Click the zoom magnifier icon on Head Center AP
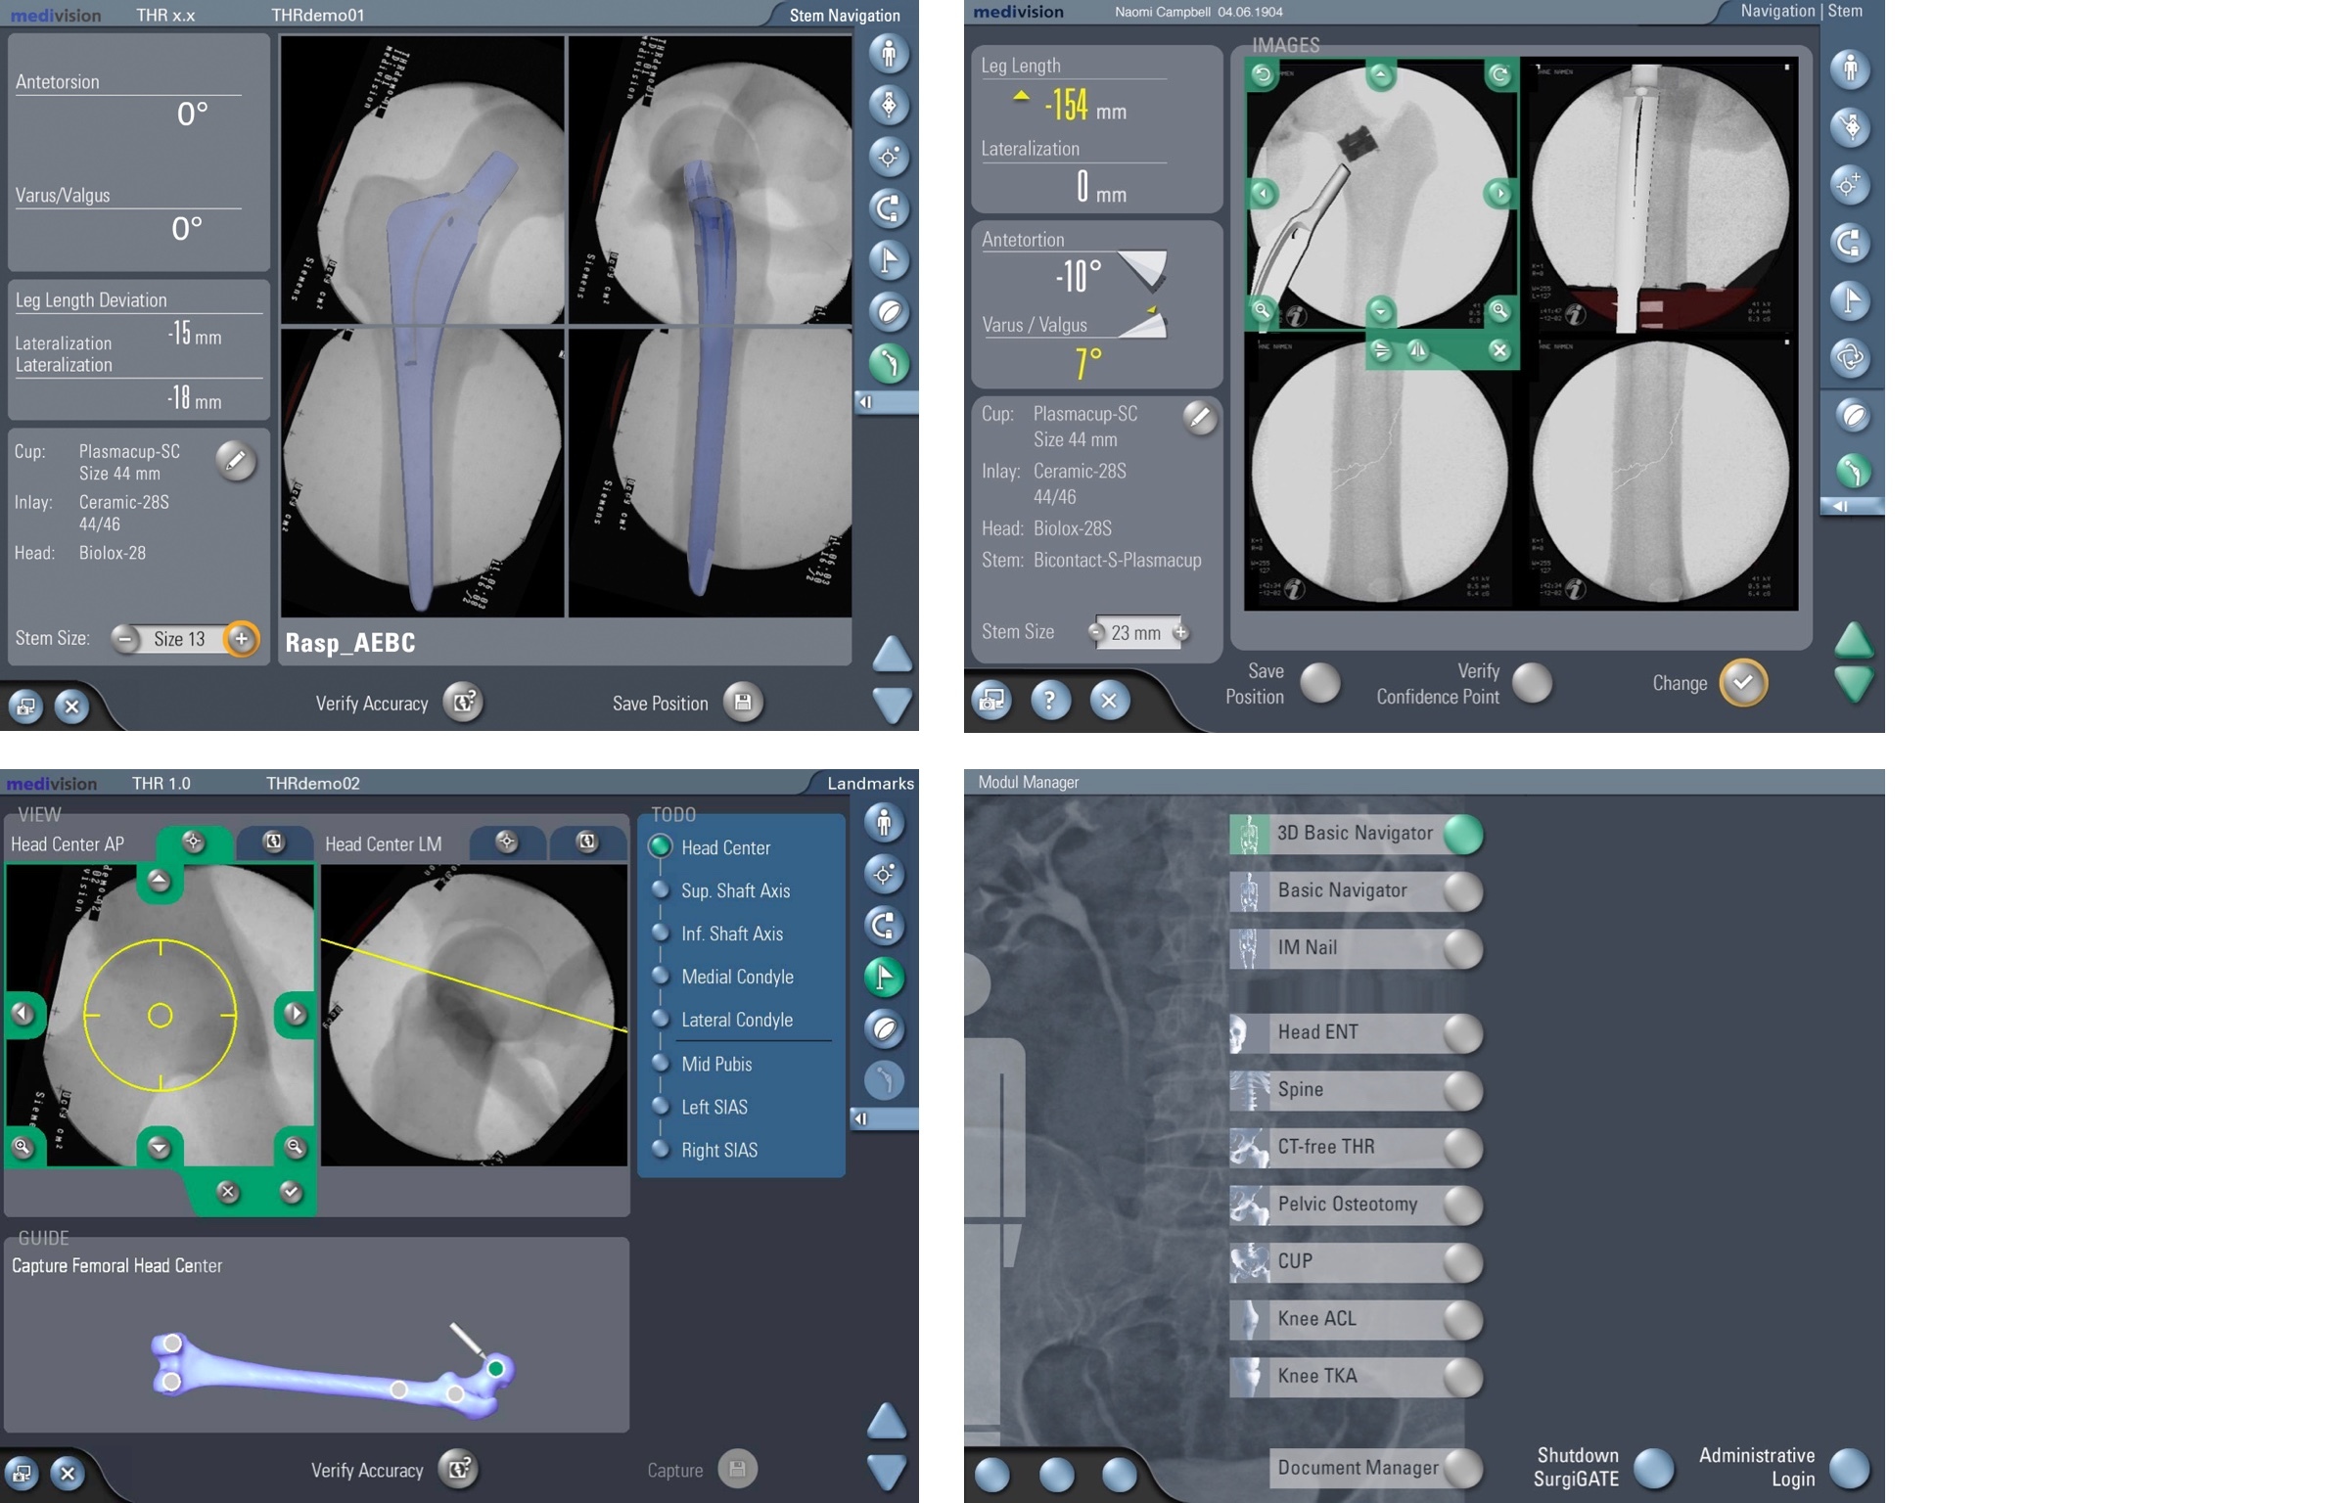The width and height of the screenshot is (2349, 1503). (22, 1147)
